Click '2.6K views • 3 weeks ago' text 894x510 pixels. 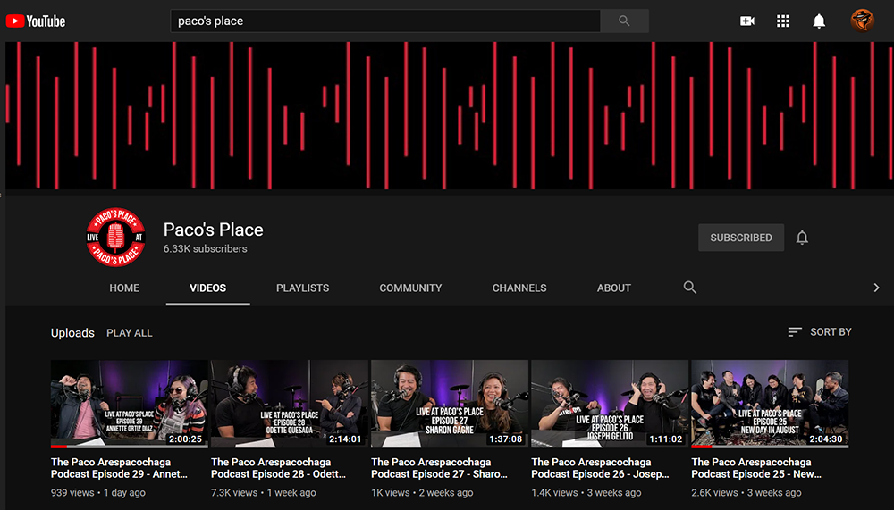pyautogui.click(x=746, y=493)
